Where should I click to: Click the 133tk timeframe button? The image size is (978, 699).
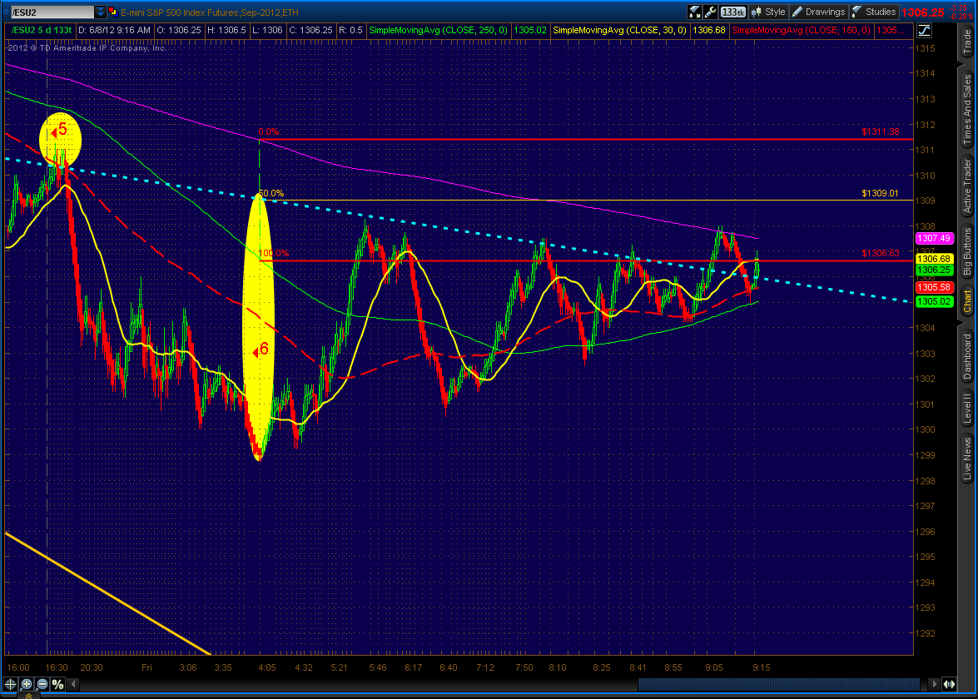(733, 12)
